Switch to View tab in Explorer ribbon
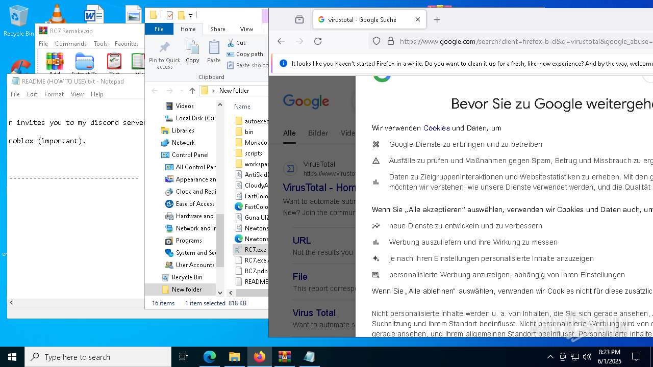Image resolution: width=653 pixels, height=367 pixels. pos(246,29)
